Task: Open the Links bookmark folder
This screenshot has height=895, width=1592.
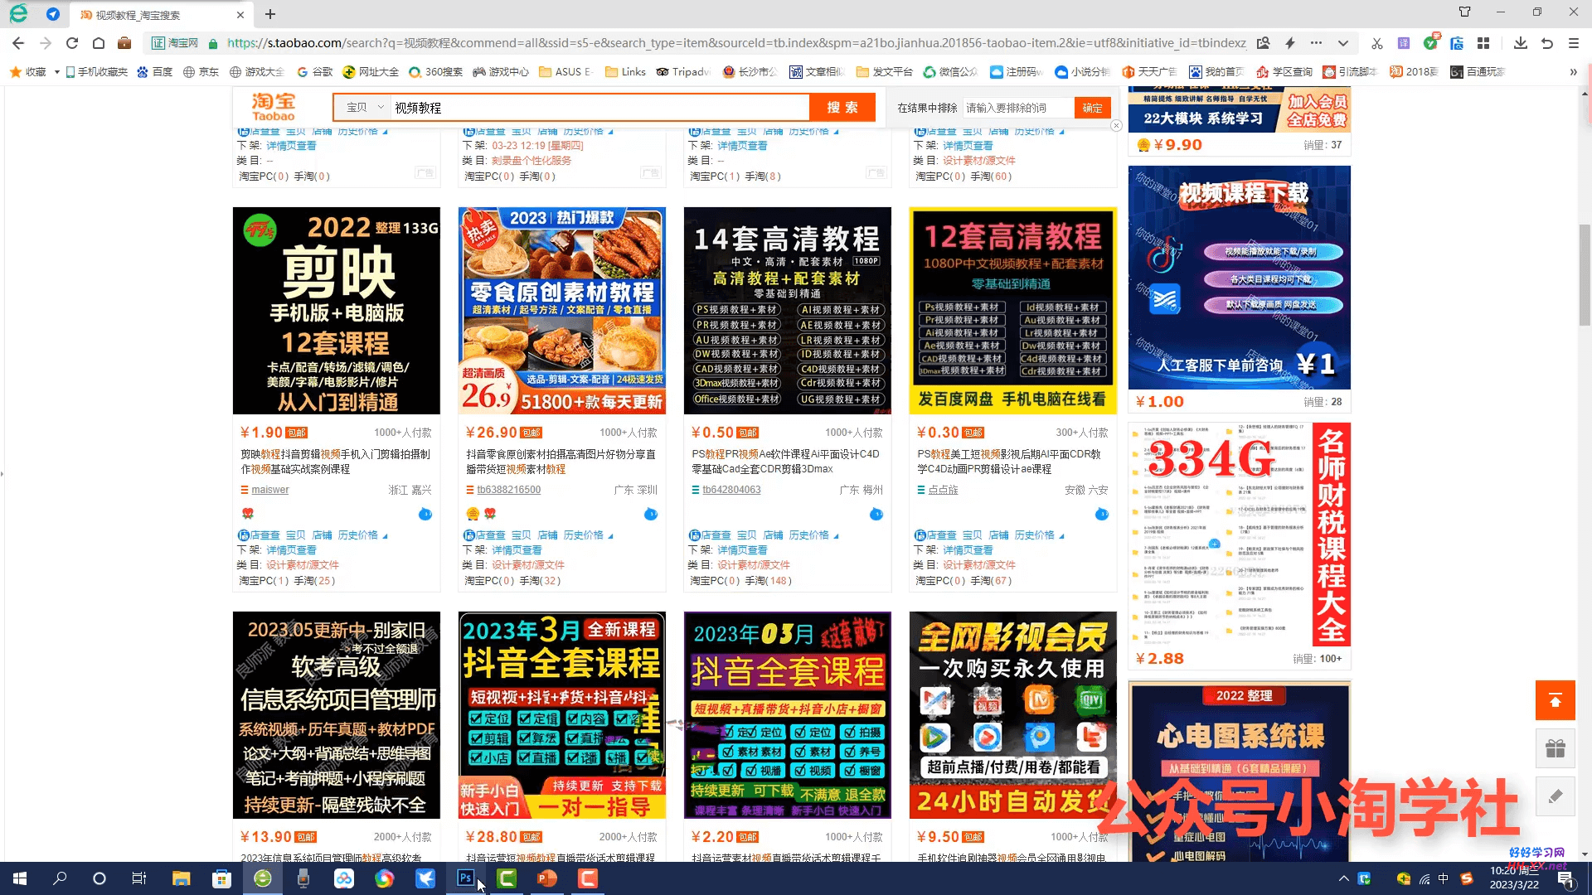Action: coord(625,72)
